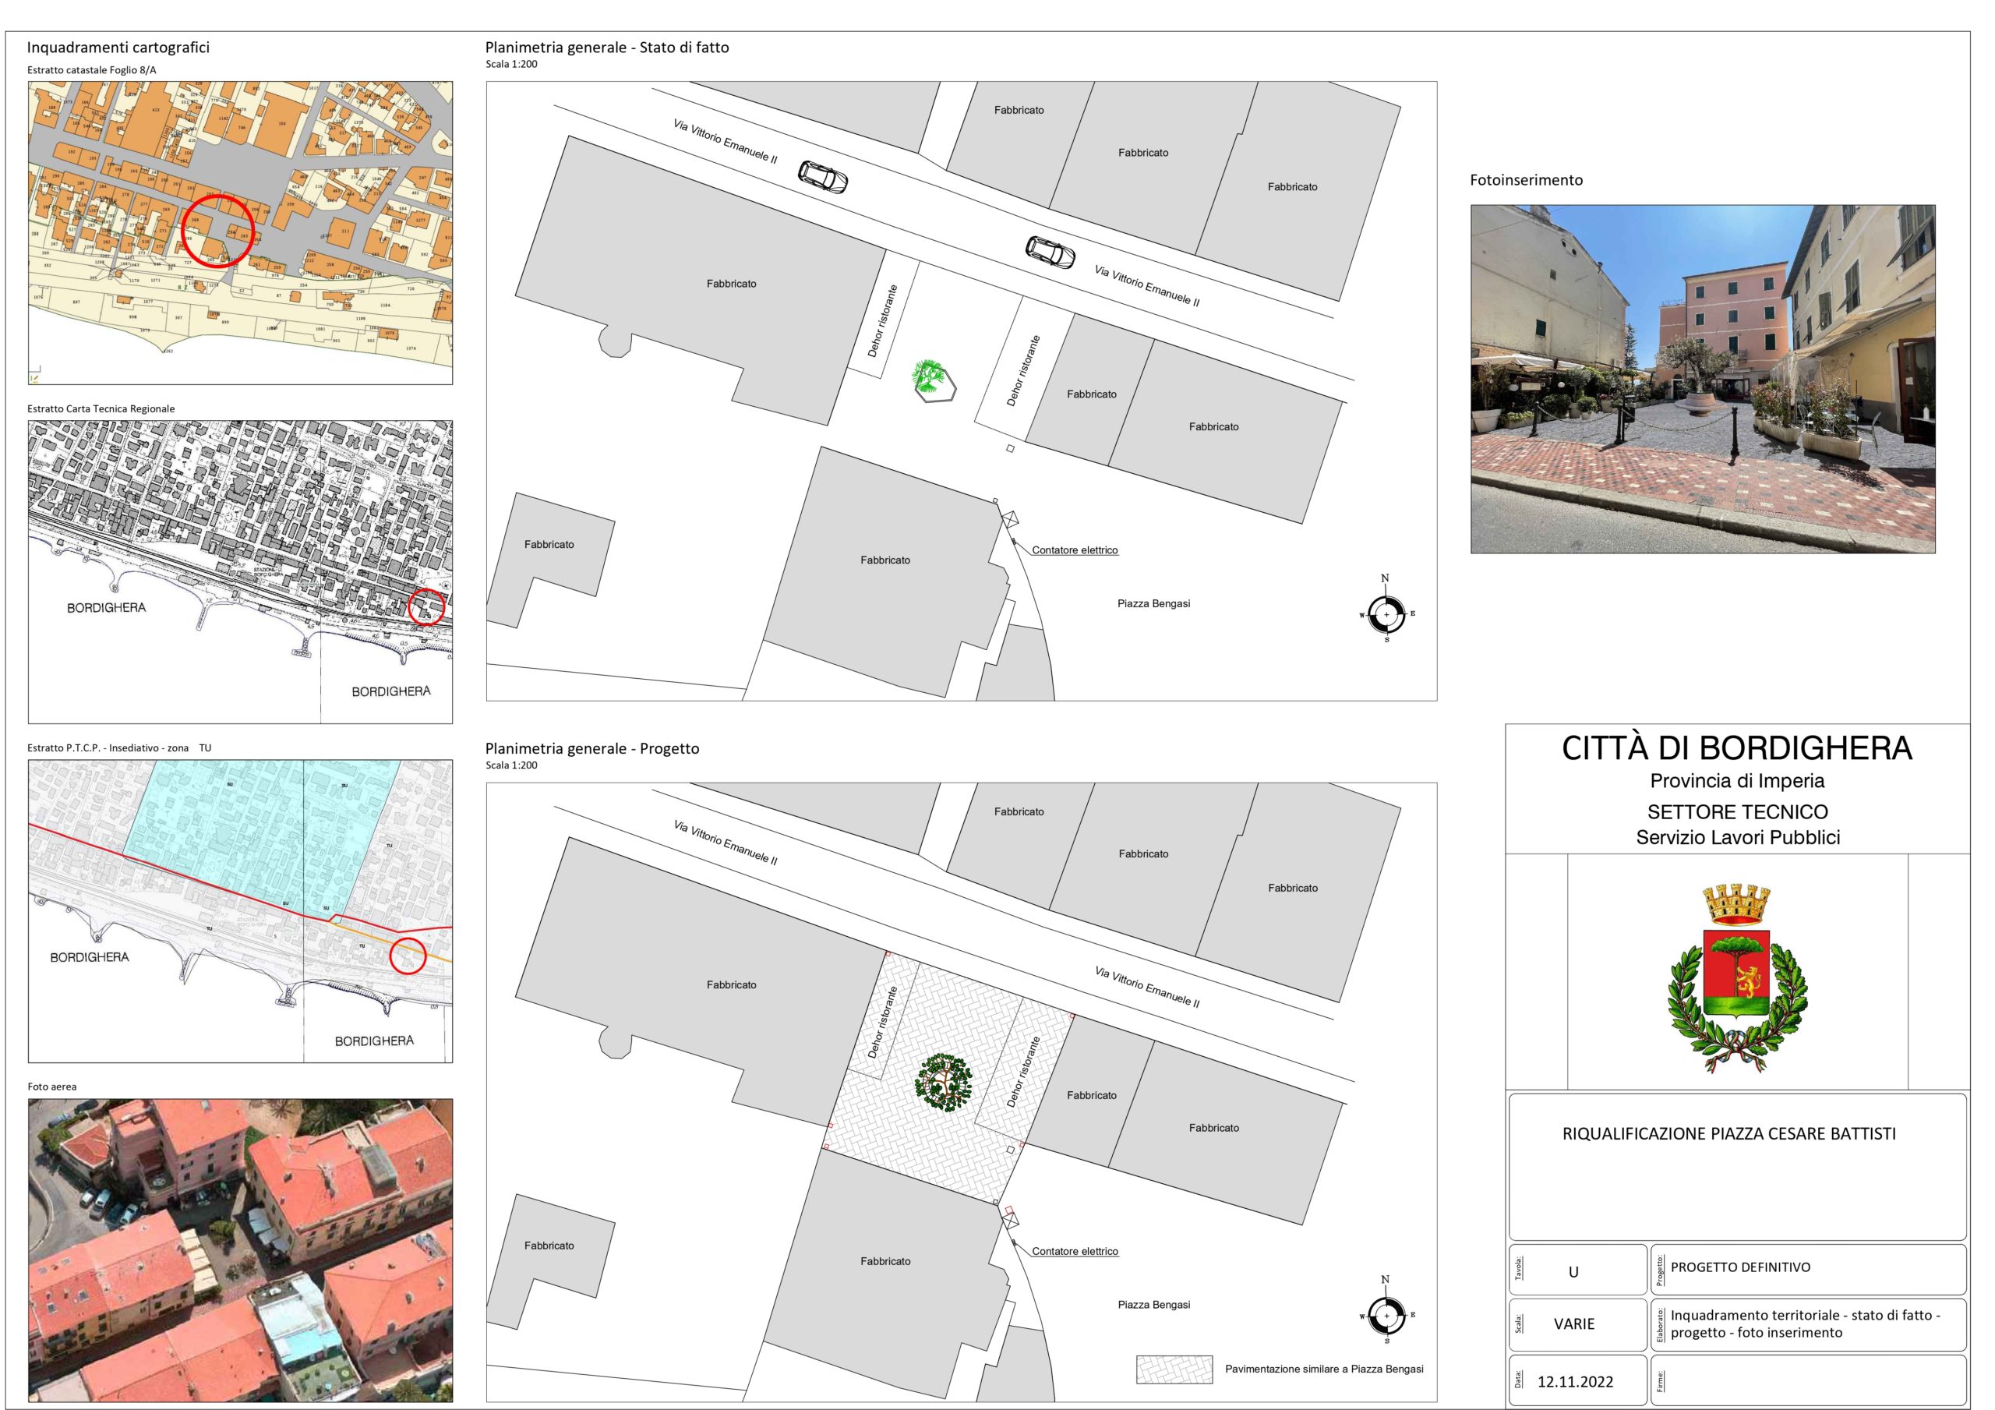Click the RIQUALIFICAZIONE PIAZZA CESARE BATTISTI title

pos(1728,1133)
